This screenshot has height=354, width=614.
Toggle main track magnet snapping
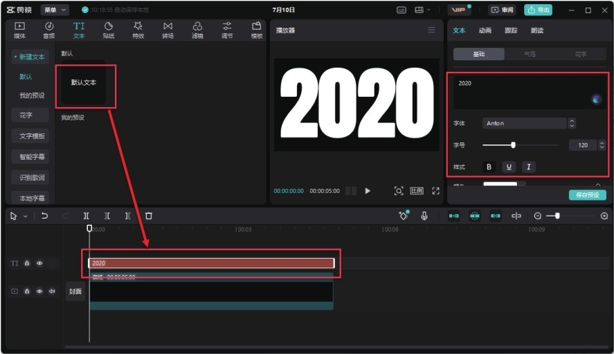click(454, 216)
